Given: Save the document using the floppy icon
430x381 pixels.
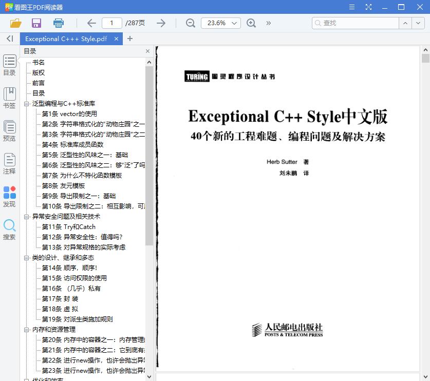Looking at the screenshot, I should (36, 23).
